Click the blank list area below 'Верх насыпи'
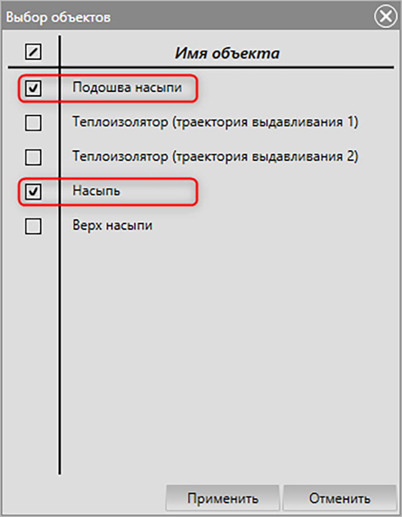 (227, 356)
